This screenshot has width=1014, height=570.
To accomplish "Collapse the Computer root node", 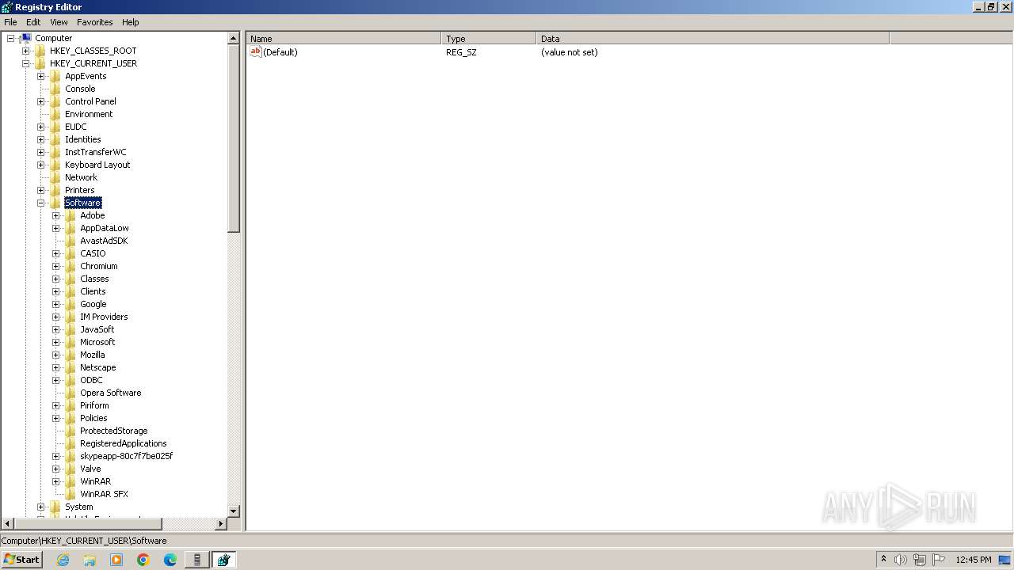I will click(x=10, y=38).
